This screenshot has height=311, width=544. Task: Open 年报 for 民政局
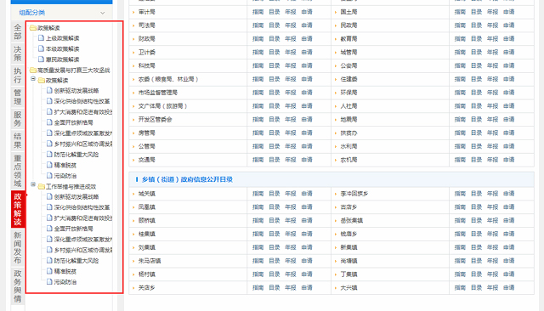click(492, 25)
